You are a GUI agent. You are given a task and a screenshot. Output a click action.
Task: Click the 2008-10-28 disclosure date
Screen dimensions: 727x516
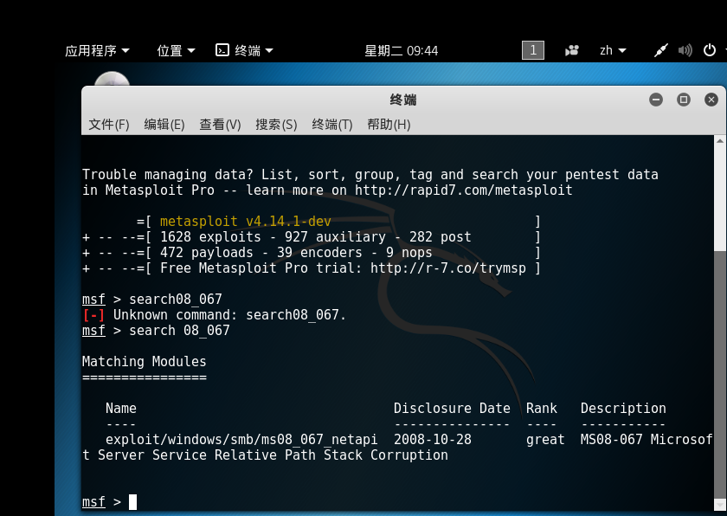[x=433, y=440]
